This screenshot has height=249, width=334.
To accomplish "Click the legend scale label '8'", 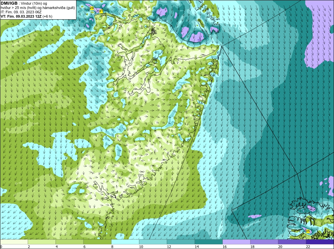I will (x=112, y=247).
